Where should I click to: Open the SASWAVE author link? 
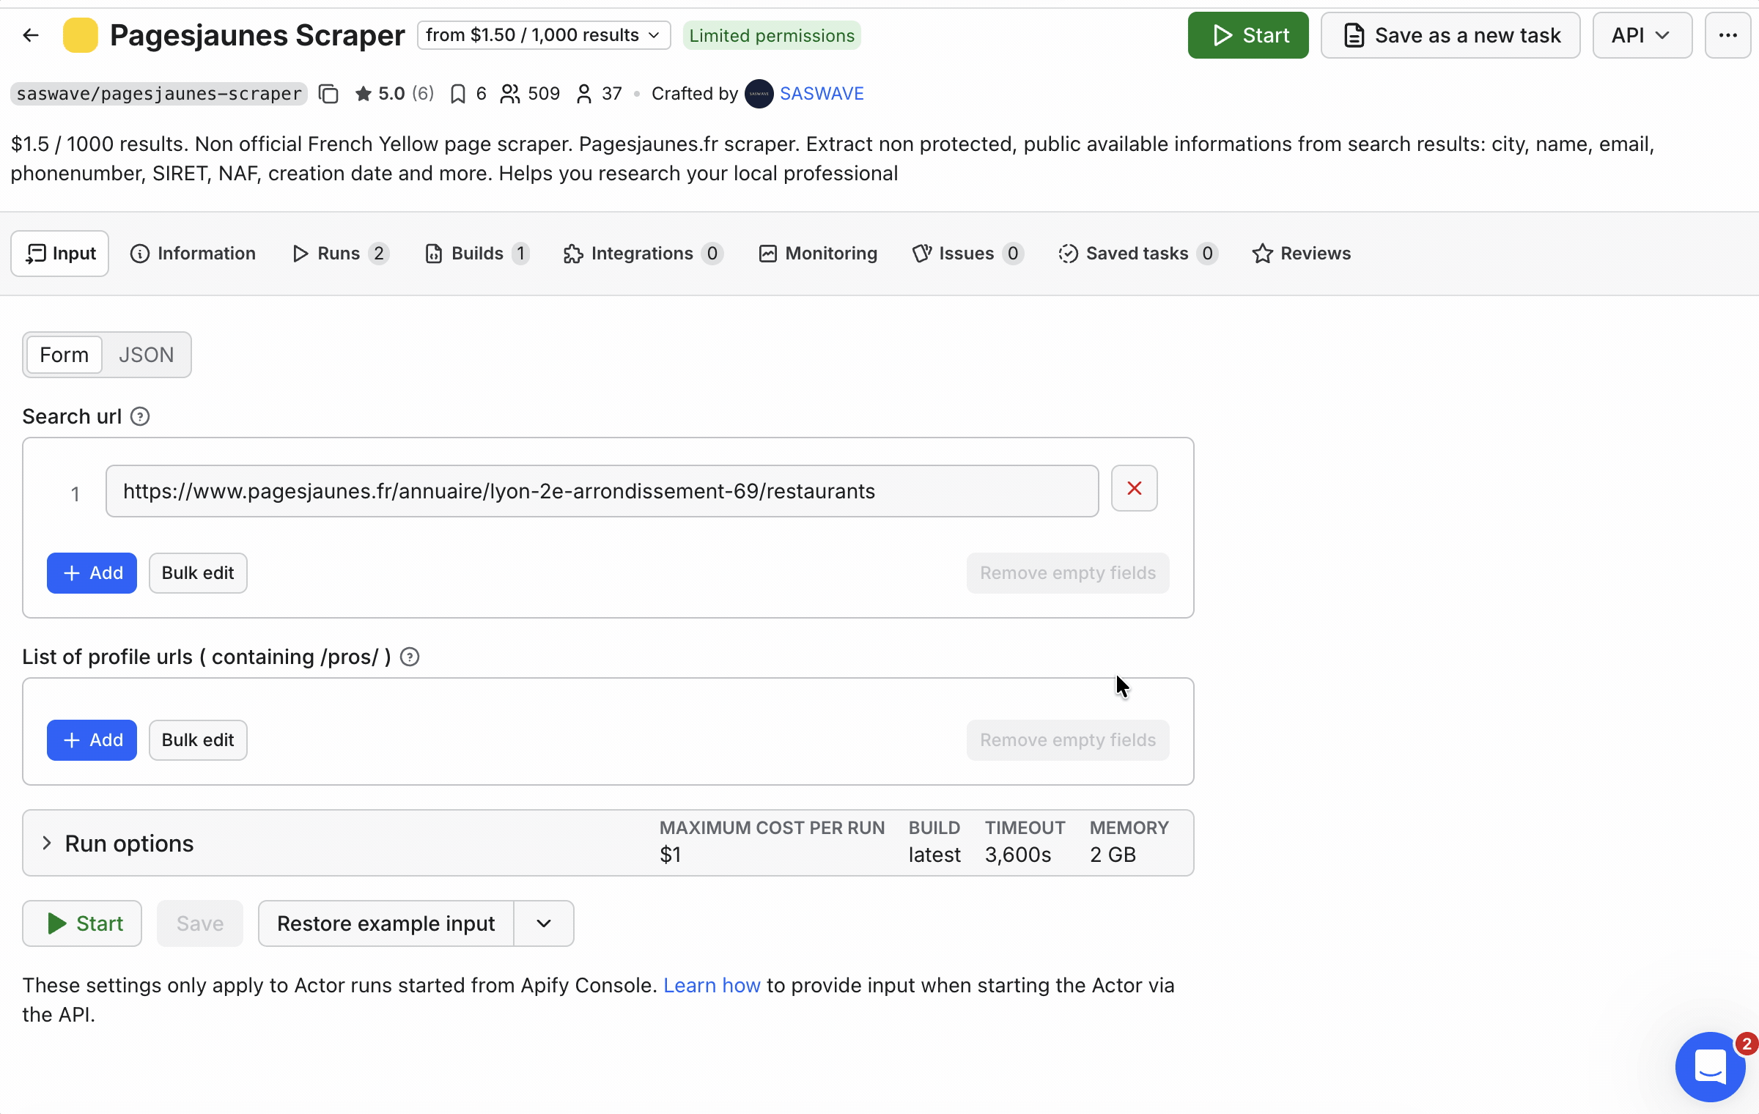pos(822,94)
